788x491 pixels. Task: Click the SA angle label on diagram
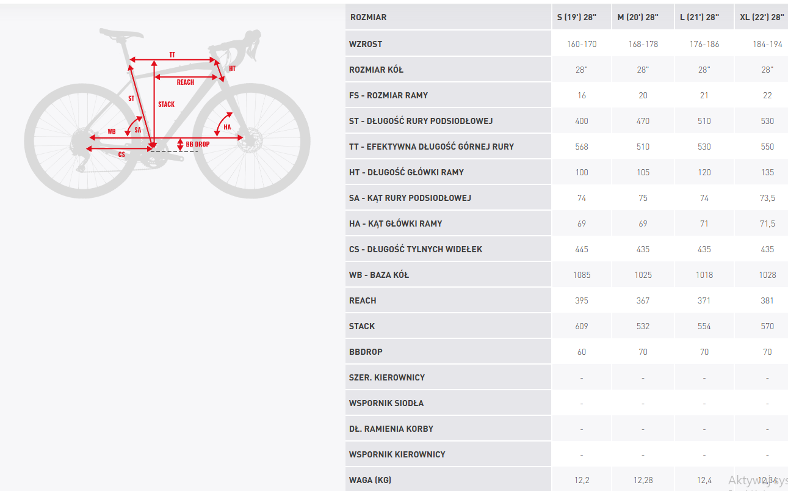click(x=138, y=130)
